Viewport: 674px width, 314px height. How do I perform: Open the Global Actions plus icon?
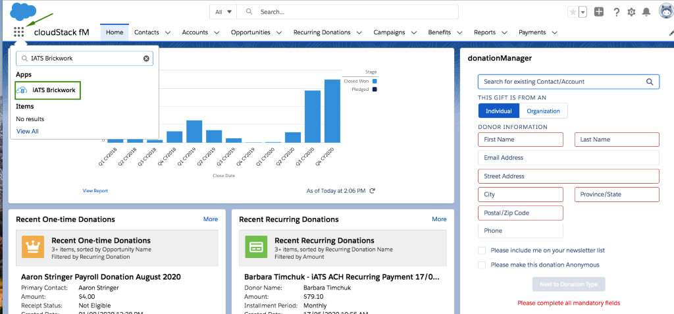pyautogui.click(x=599, y=12)
